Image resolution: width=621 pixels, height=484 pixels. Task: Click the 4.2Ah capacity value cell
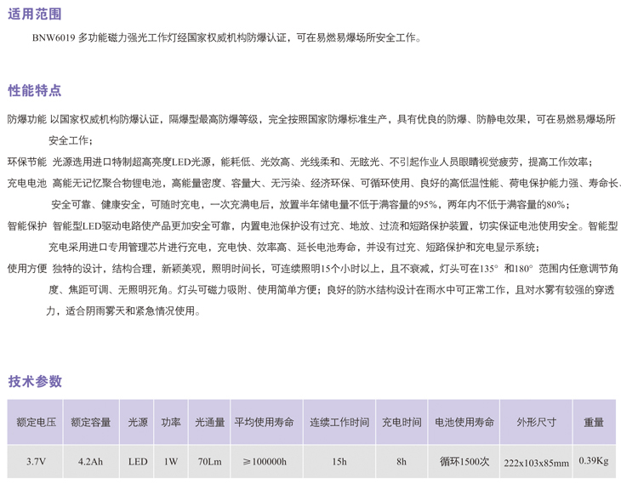tap(90, 462)
